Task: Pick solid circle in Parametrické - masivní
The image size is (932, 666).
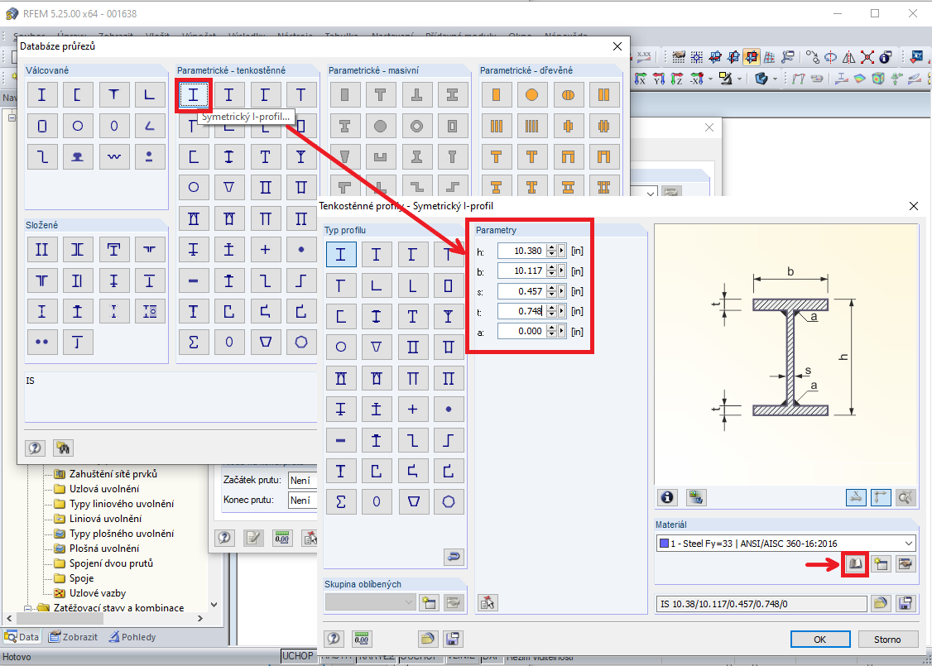Action: (x=381, y=126)
